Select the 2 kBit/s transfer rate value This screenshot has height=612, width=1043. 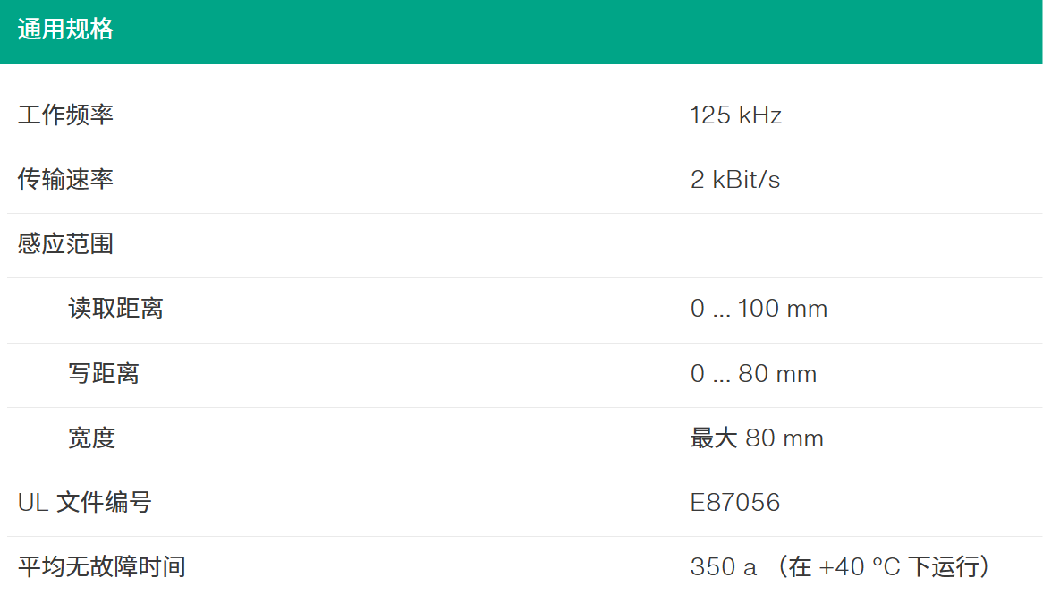[x=734, y=180]
